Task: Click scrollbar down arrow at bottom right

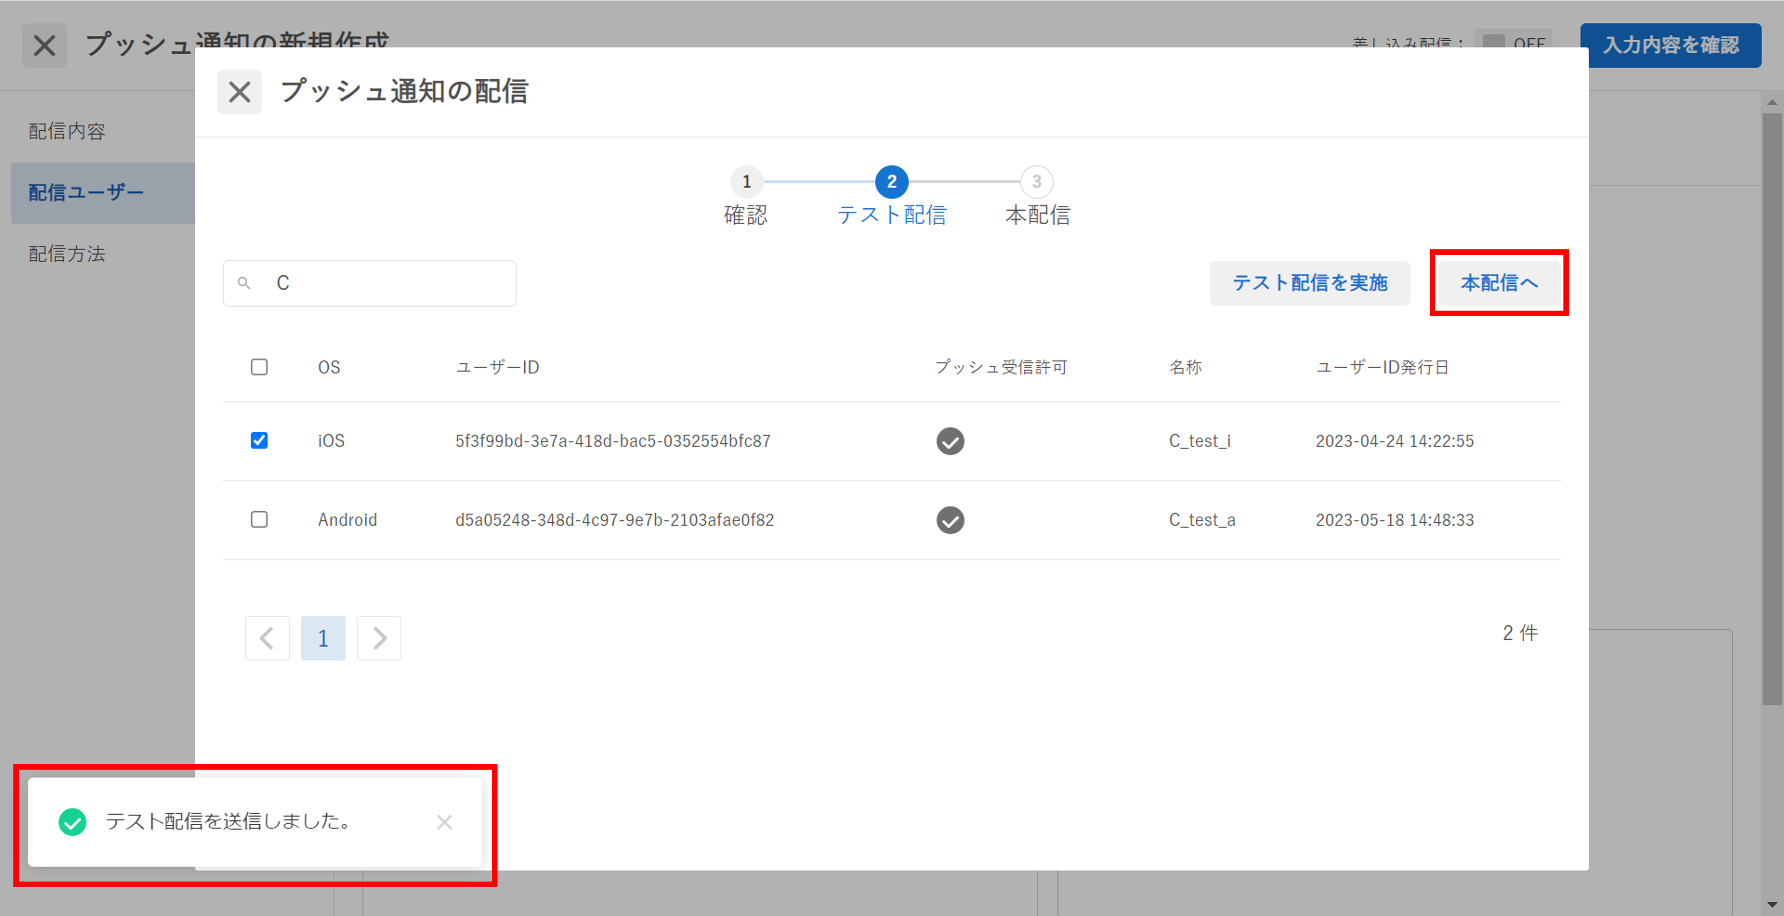Action: click(1772, 905)
